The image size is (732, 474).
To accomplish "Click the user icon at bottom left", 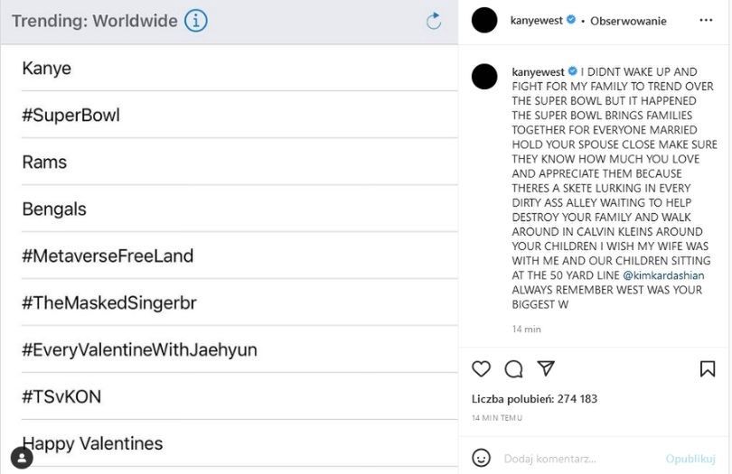I will coord(22,458).
